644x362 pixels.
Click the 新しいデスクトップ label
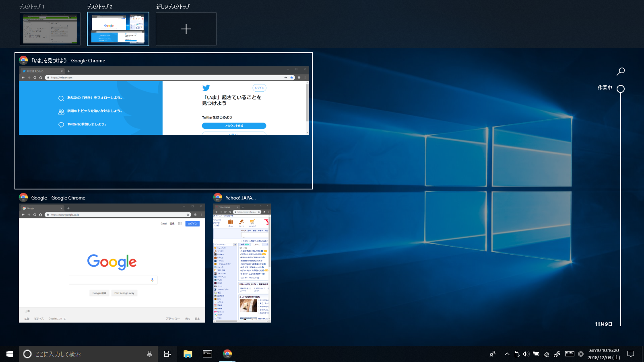click(x=173, y=7)
